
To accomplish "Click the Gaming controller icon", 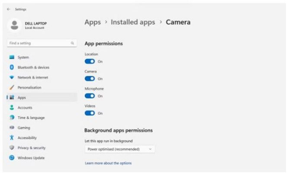I will [12, 128].
